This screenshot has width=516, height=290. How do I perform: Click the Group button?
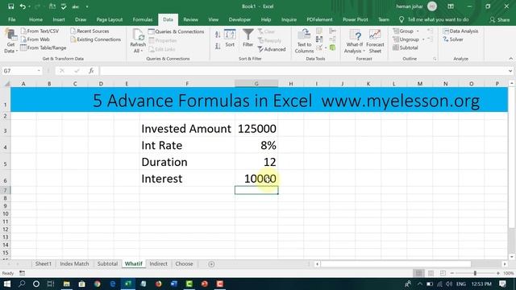[x=403, y=31]
